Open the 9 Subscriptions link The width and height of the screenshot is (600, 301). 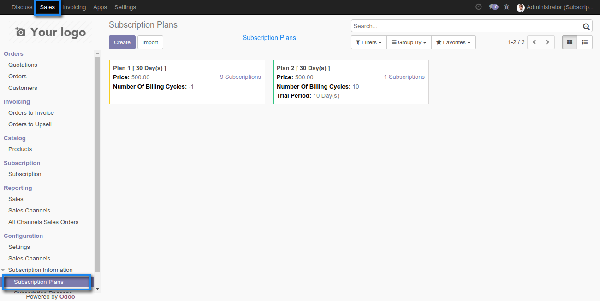[240, 77]
